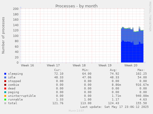This screenshot has height=114, width=153.
Task: Click the sleeping minimum value 64.00
Action: (x=87, y=74)
